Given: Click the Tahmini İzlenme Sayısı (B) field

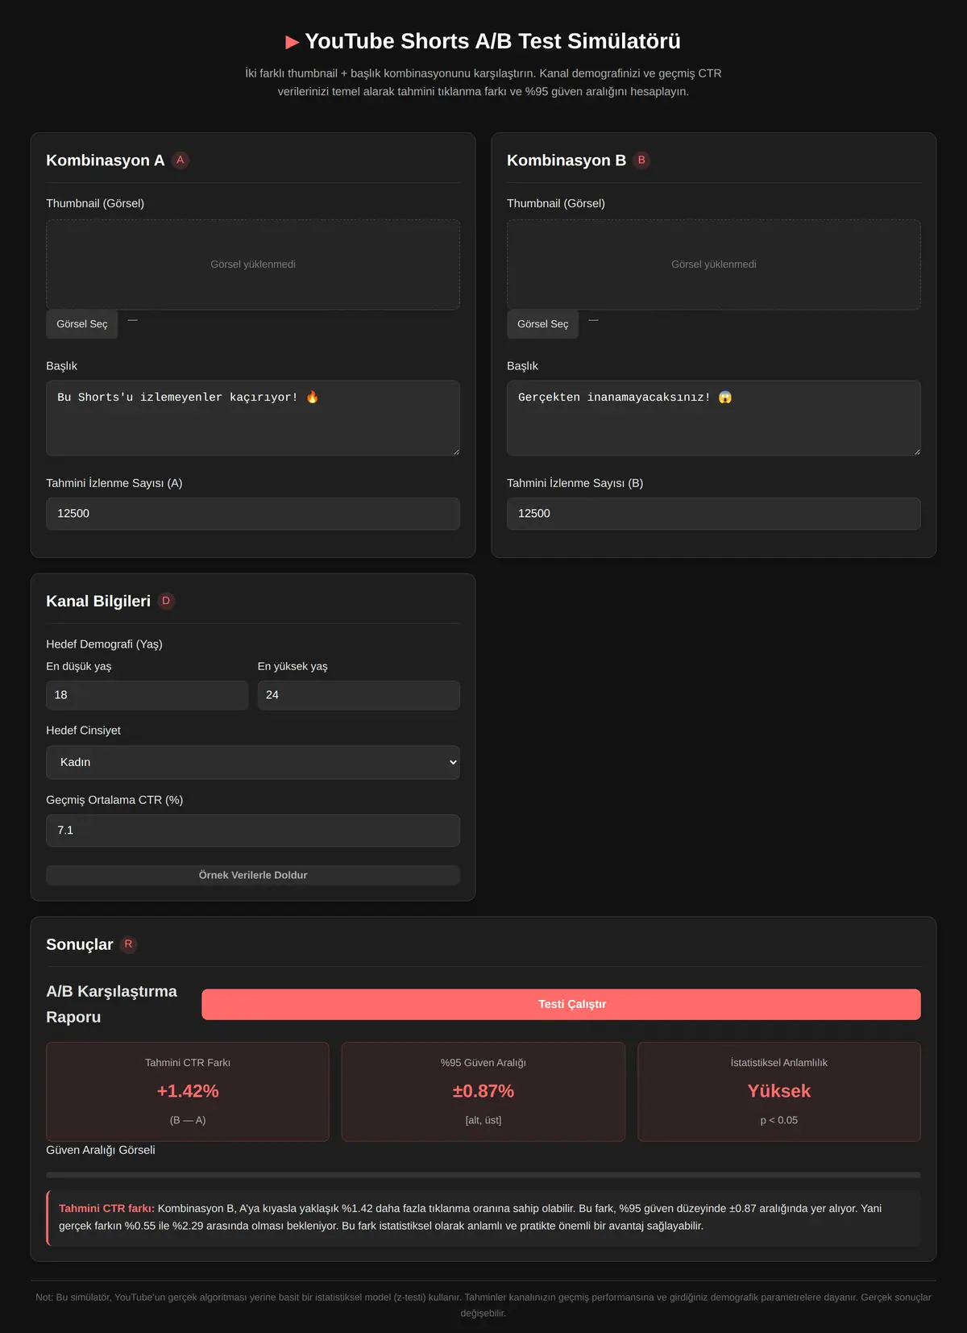Looking at the screenshot, I should click(714, 514).
